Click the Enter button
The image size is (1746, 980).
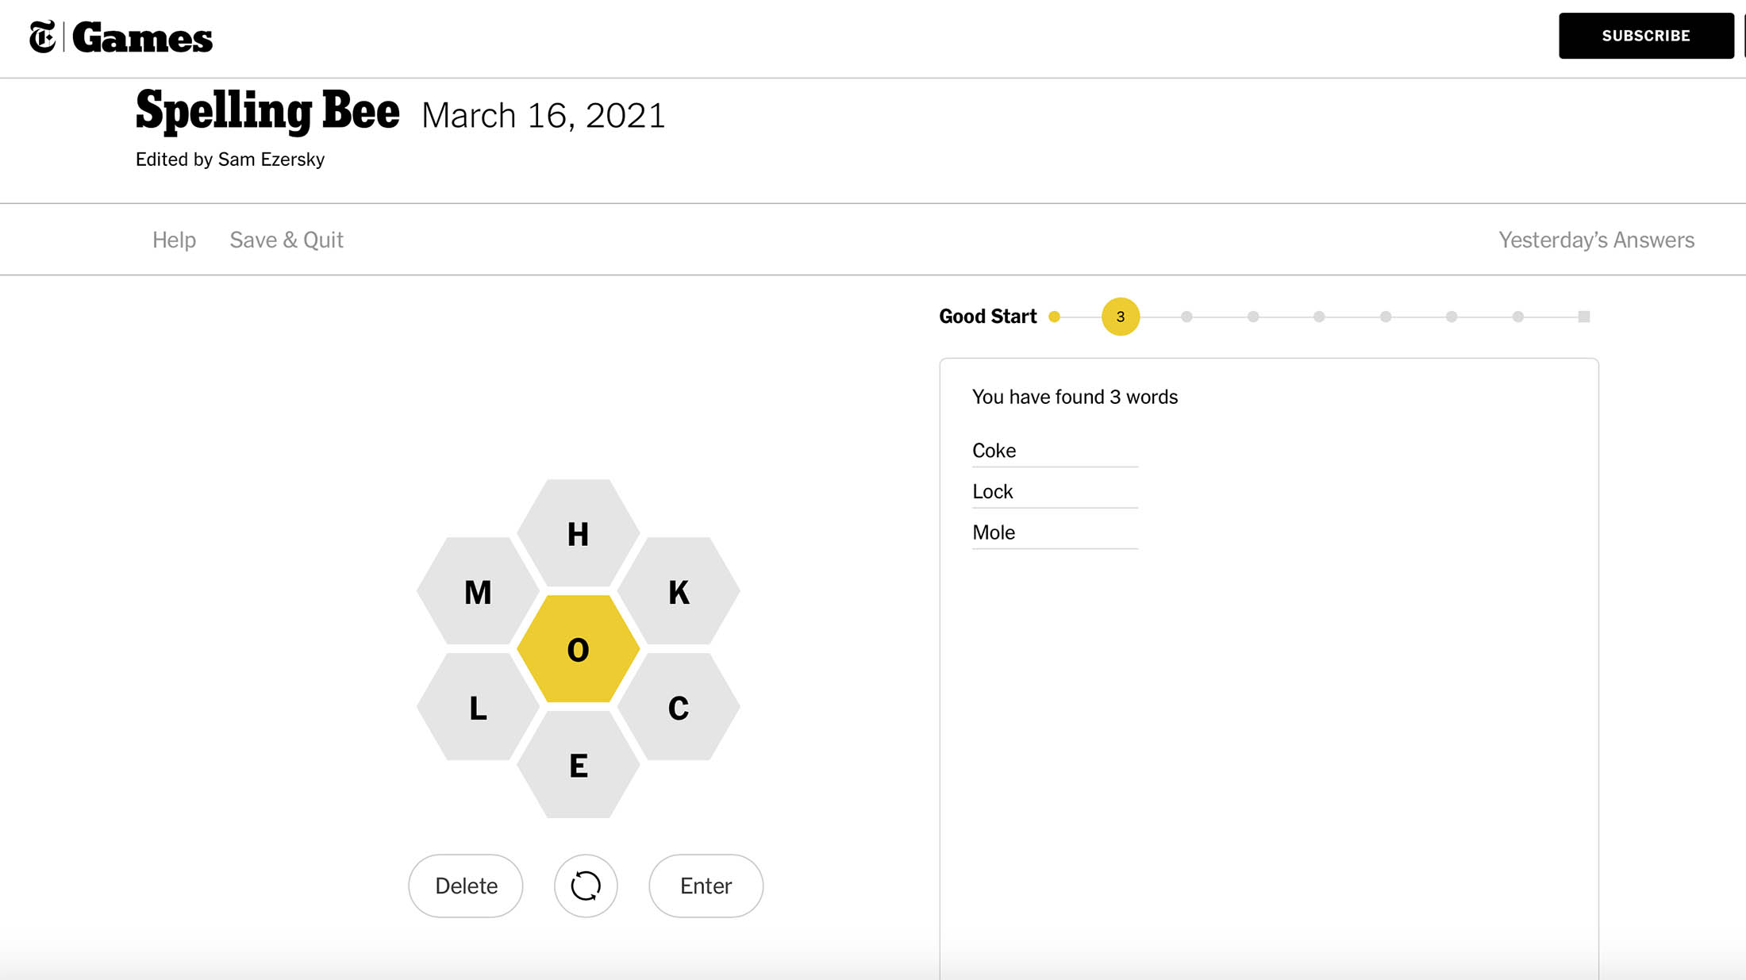(705, 886)
